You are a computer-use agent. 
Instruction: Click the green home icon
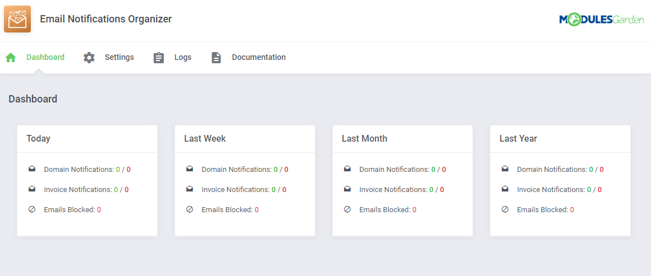point(11,58)
